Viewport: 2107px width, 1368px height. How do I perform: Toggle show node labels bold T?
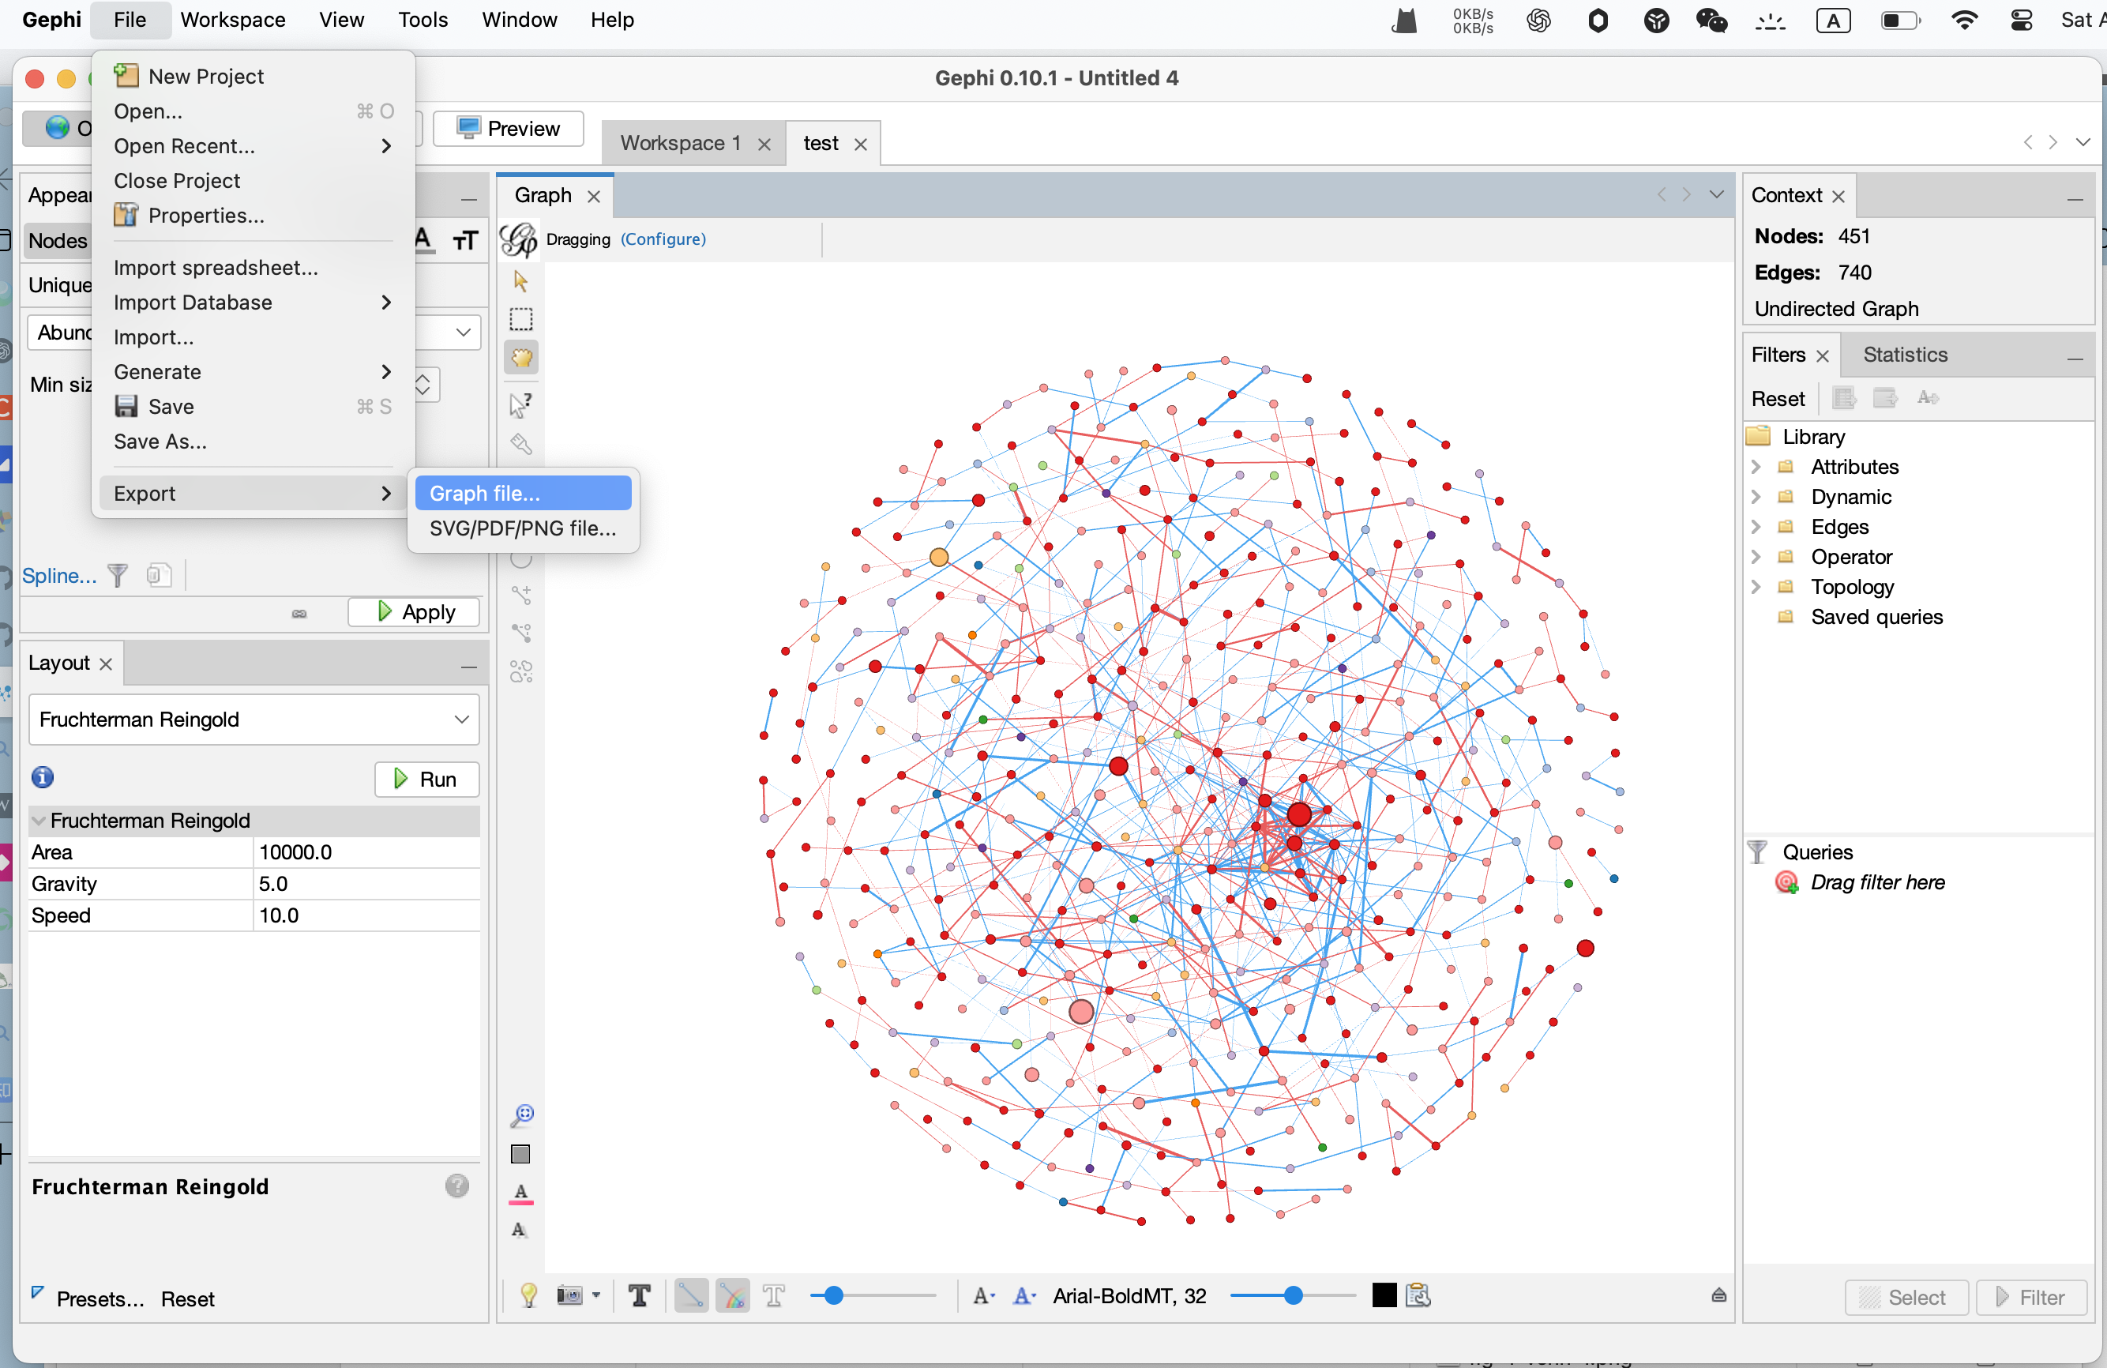point(639,1296)
